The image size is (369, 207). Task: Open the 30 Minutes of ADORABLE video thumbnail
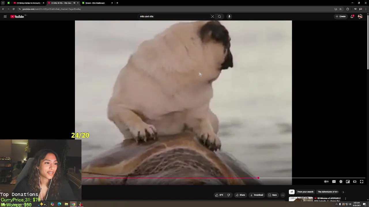click(x=301, y=199)
